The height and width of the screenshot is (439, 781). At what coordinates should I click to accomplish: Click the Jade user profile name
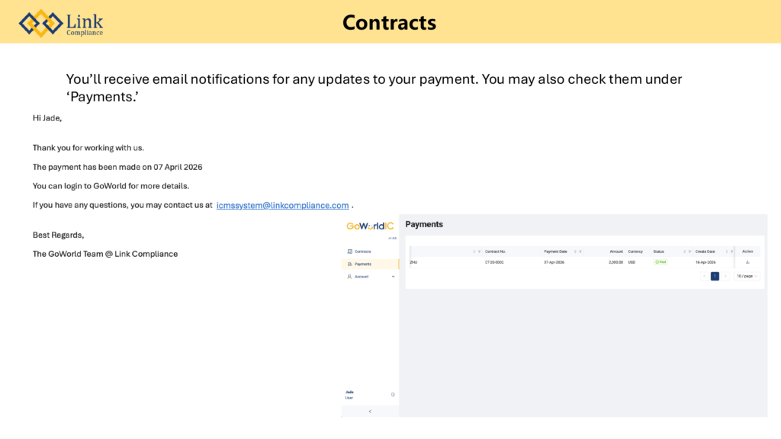point(349,392)
